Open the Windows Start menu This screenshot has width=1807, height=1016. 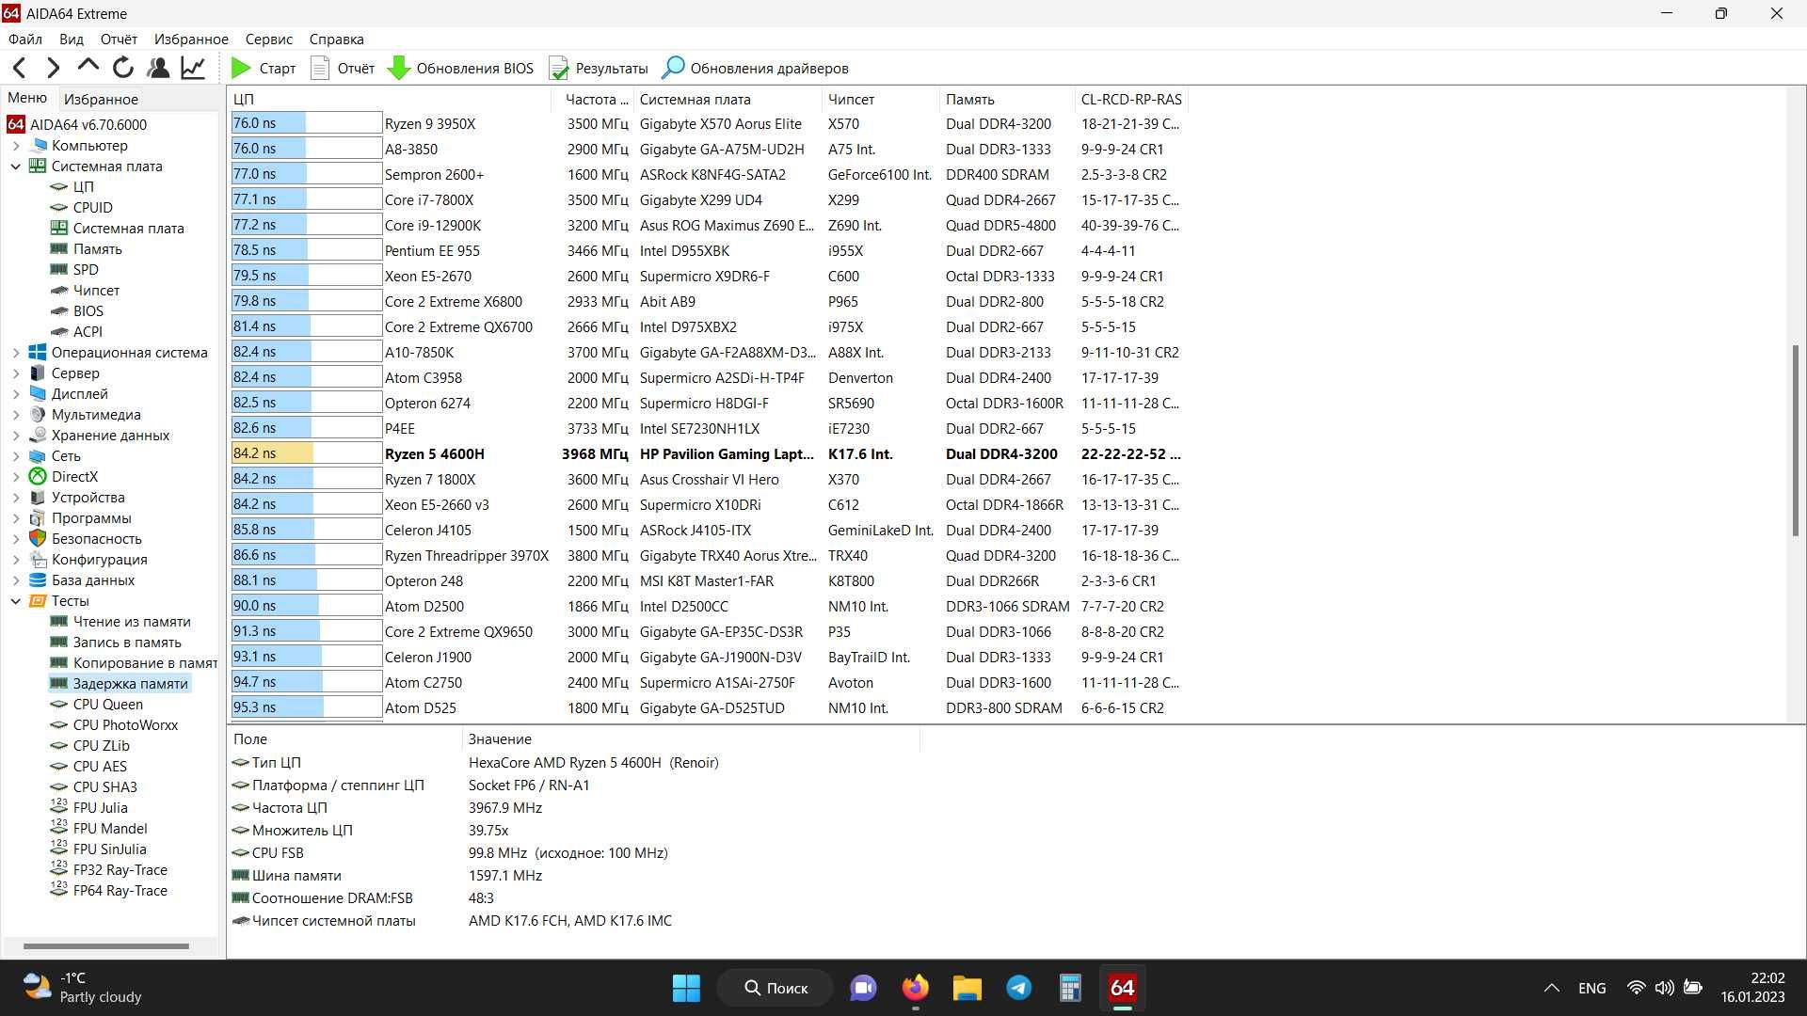686,988
